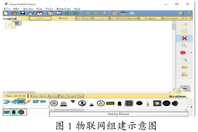Activate the red X Delete tool
Image resolution: width=198 pixels, height=132 pixels.
[x=184, y=38]
